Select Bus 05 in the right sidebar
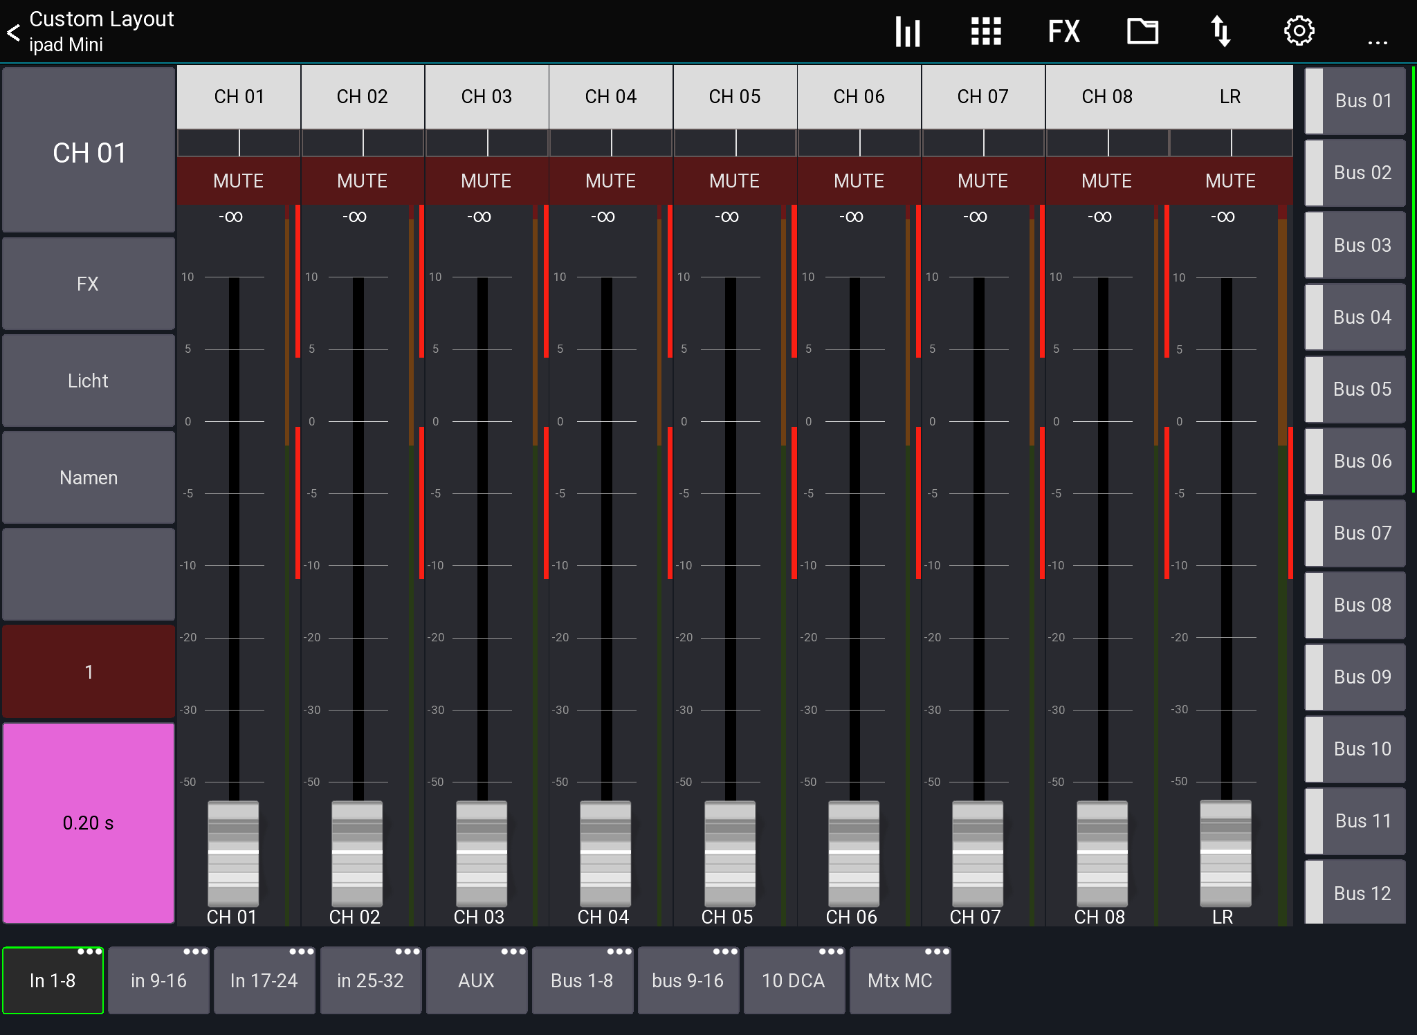Viewport: 1417px width, 1035px height. click(1362, 389)
